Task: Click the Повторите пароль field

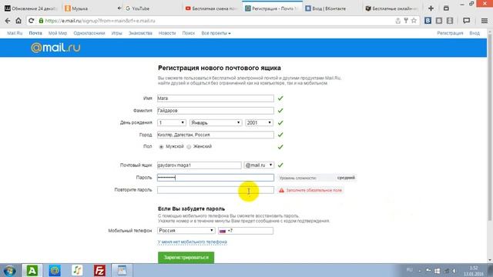Action: coord(216,190)
